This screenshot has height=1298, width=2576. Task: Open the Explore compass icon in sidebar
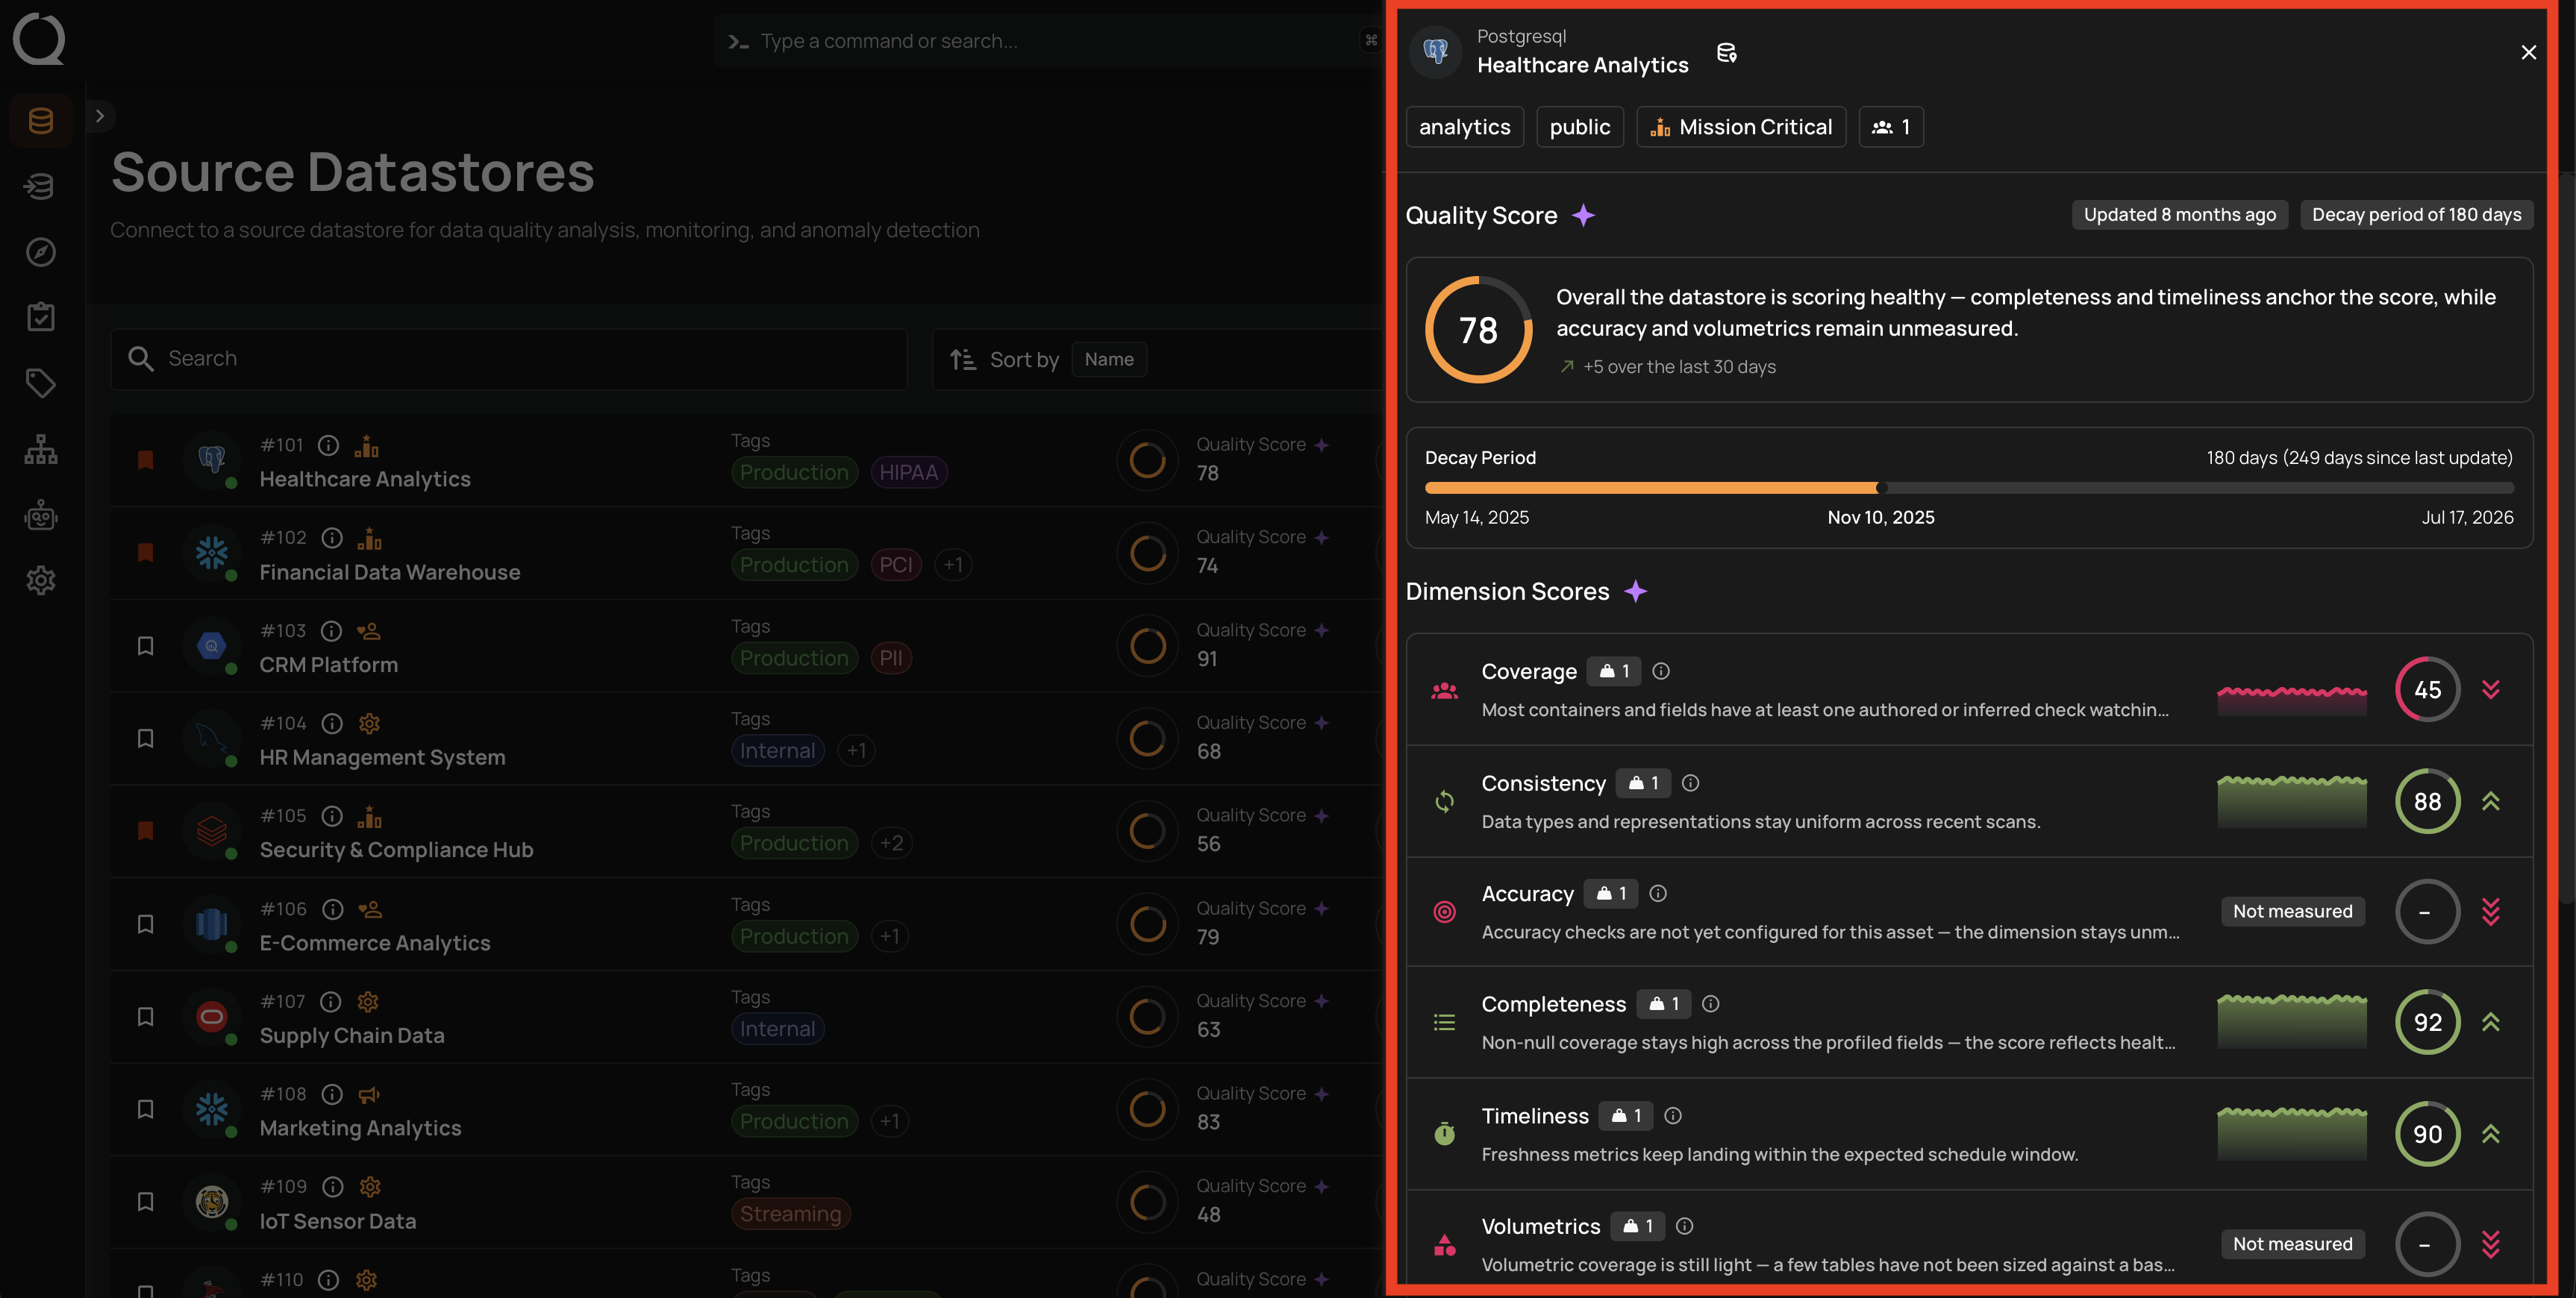[41, 252]
